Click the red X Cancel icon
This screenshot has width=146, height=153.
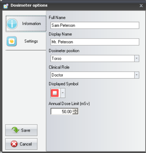click(14, 144)
